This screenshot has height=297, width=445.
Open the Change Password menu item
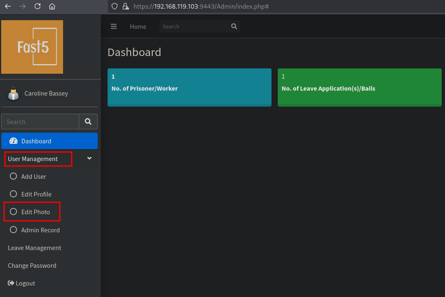coord(32,265)
